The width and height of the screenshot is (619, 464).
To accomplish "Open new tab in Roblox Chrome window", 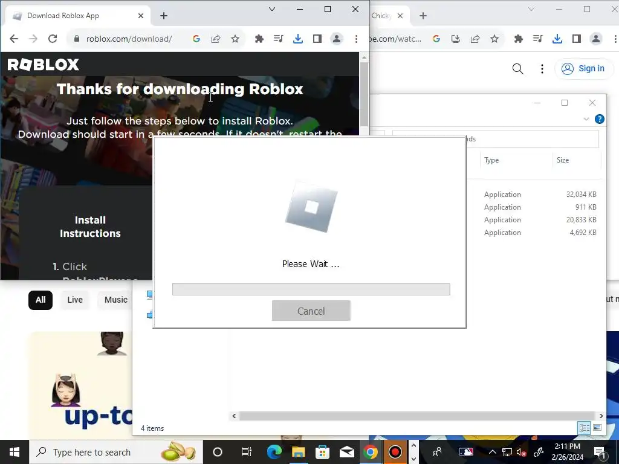I will pyautogui.click(x=164, y=16).
